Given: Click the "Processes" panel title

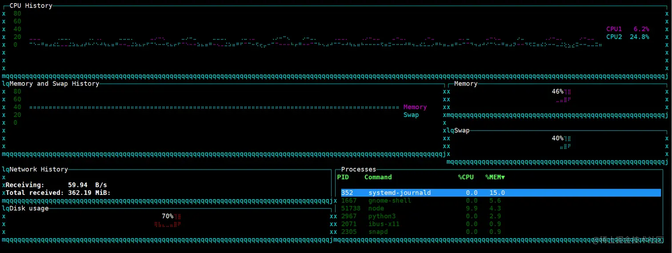Looking at the screenshot, I should tap(359, 169).
